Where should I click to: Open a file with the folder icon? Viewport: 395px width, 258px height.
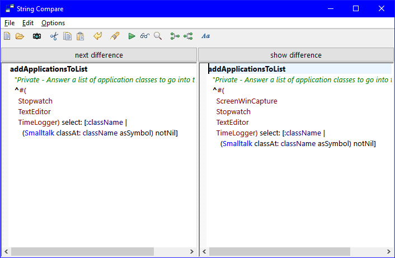tap(20, 36)
